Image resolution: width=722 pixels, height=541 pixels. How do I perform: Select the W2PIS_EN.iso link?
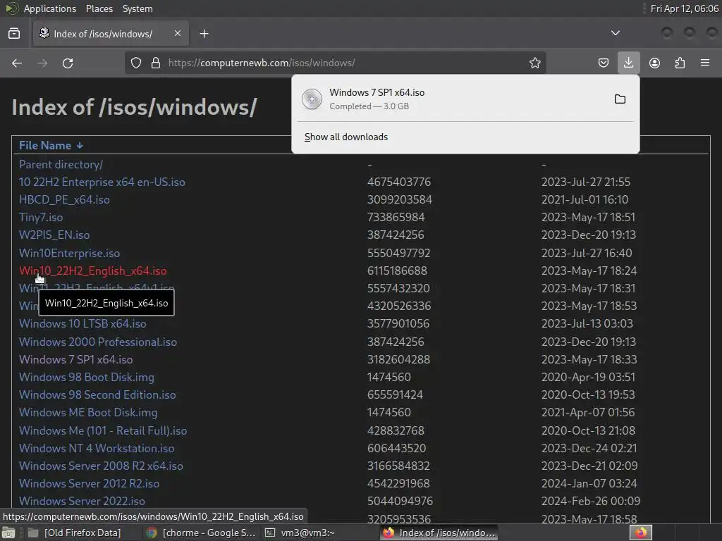[54, 235]
